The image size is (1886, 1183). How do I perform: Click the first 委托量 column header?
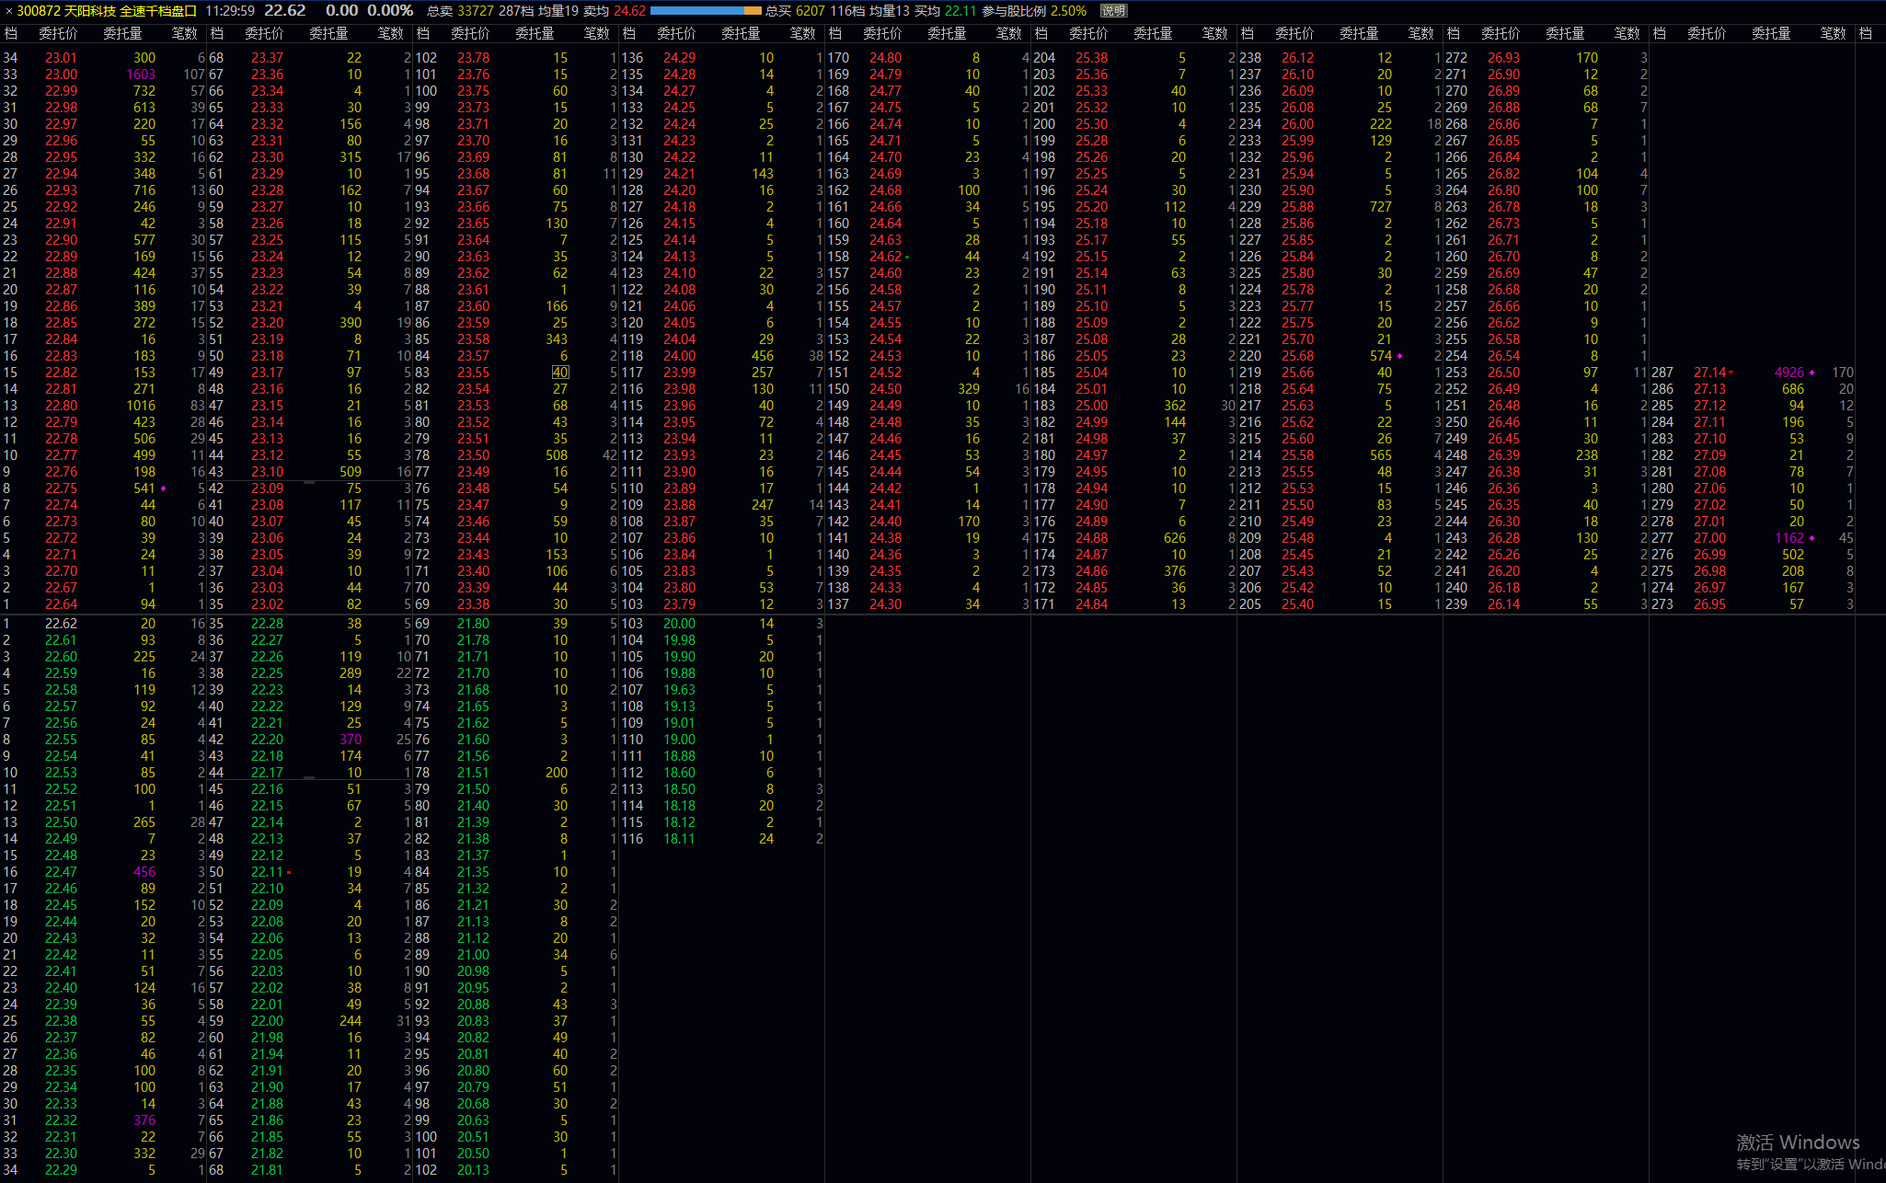(122, 33)
